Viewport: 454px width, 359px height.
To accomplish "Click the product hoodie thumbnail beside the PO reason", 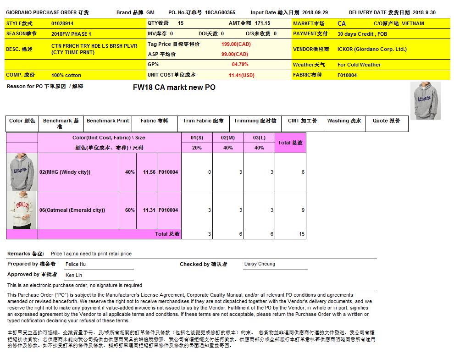I will 425,100.
